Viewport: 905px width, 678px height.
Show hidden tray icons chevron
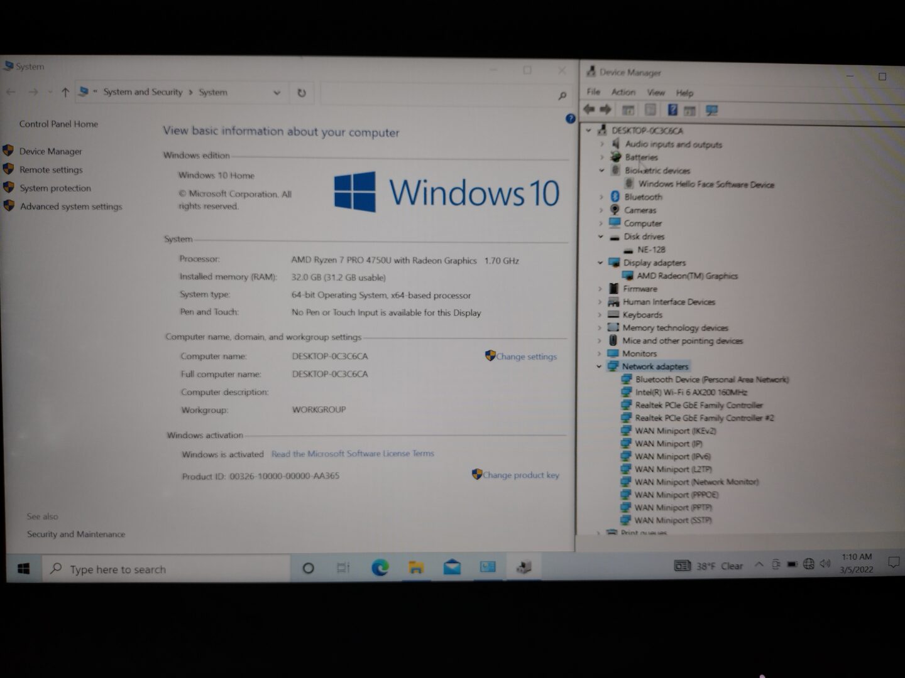click(x=759, y=564)
